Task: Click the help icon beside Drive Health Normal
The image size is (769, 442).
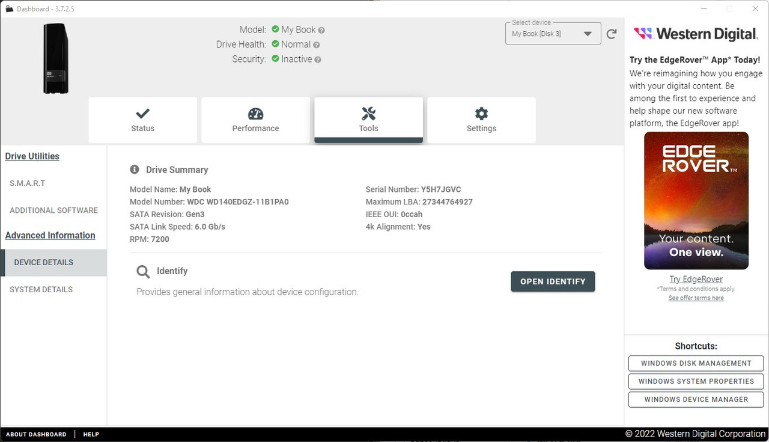Action: pos(317,45)
